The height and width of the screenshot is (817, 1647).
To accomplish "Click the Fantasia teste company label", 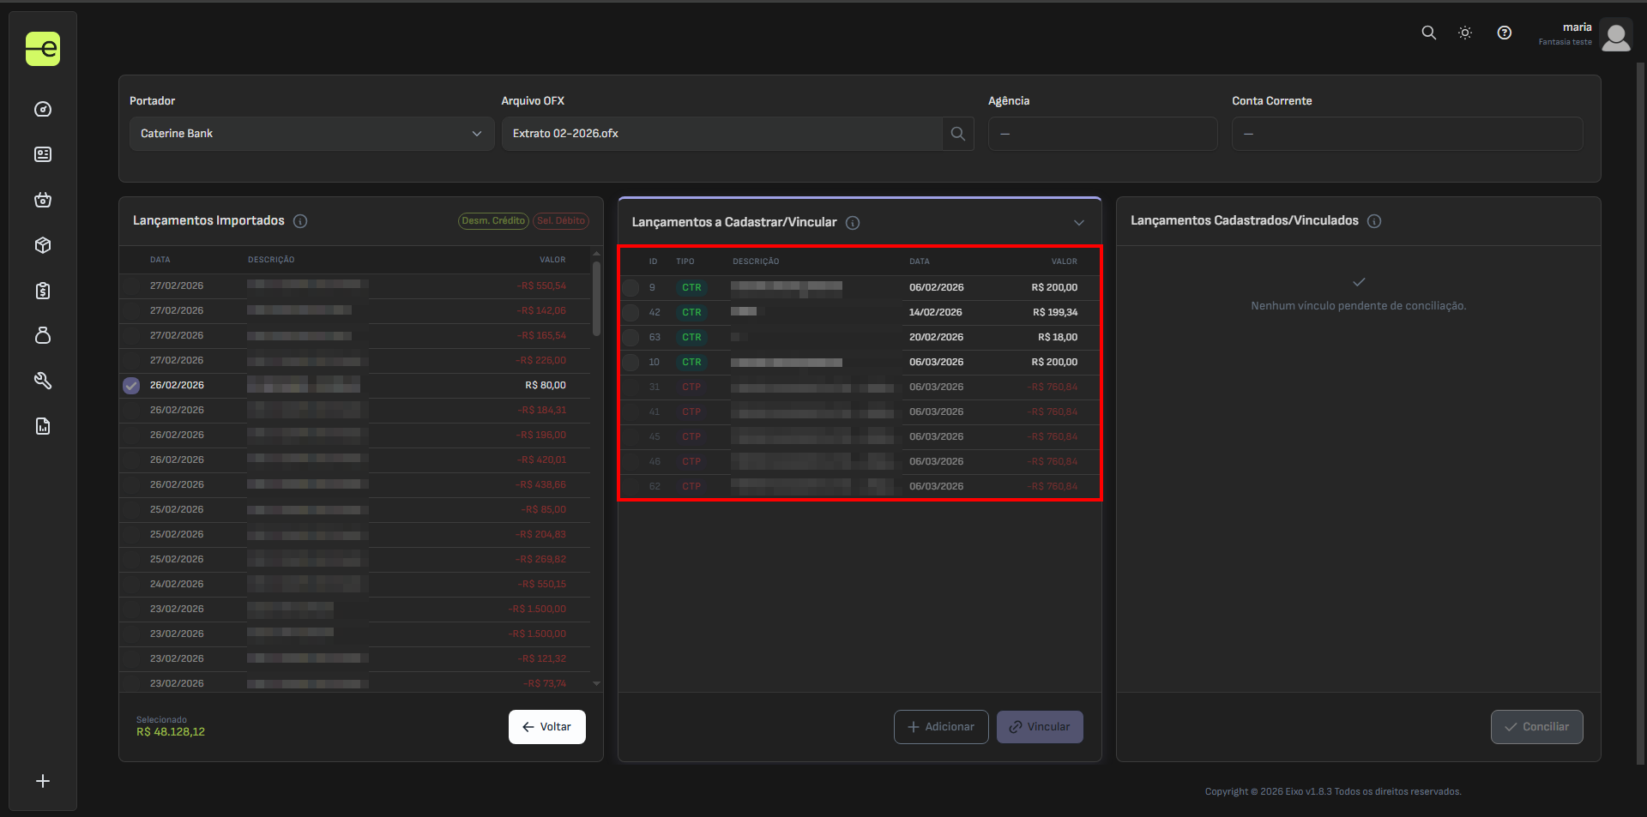I will point(1565,42).
